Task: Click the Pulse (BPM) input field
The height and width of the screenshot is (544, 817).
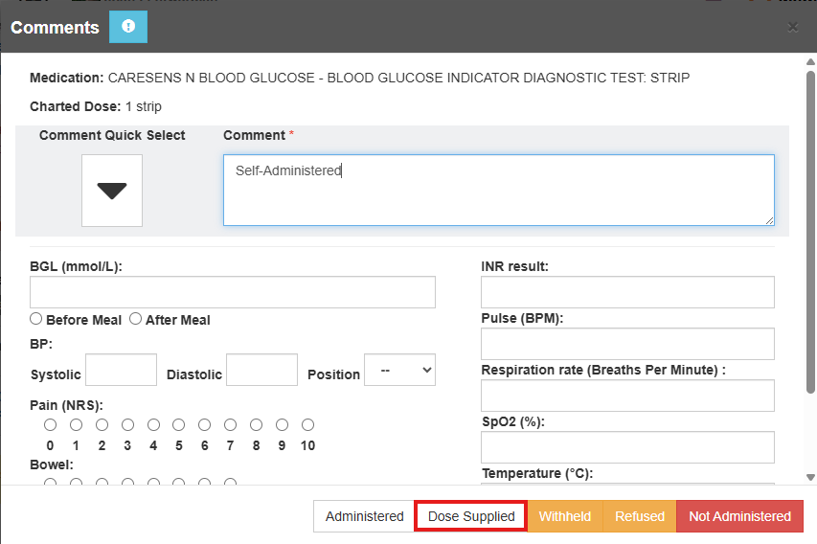Action: (x=627, y=344)
